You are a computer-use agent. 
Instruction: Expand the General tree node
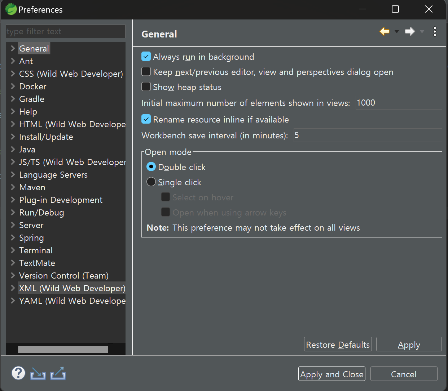[x=13, y=48]
